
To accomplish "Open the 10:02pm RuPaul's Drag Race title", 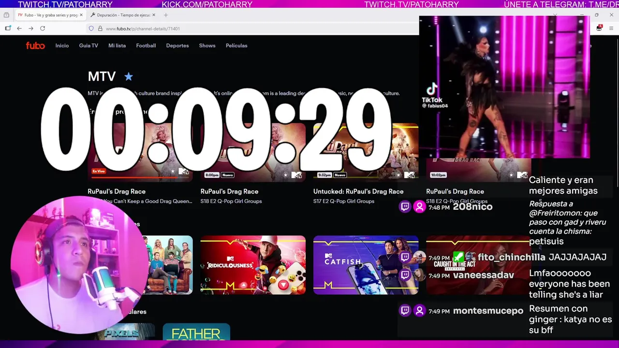I will click(x=455, y=191).
